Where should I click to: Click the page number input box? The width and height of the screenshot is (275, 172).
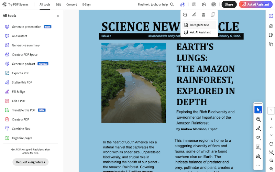click(271, 111)
